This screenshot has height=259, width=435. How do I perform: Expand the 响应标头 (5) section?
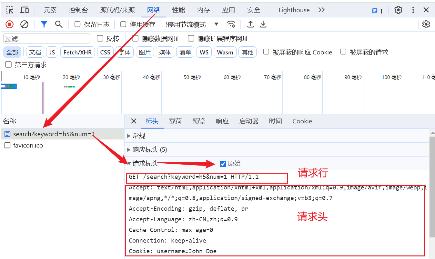point(149,149)
